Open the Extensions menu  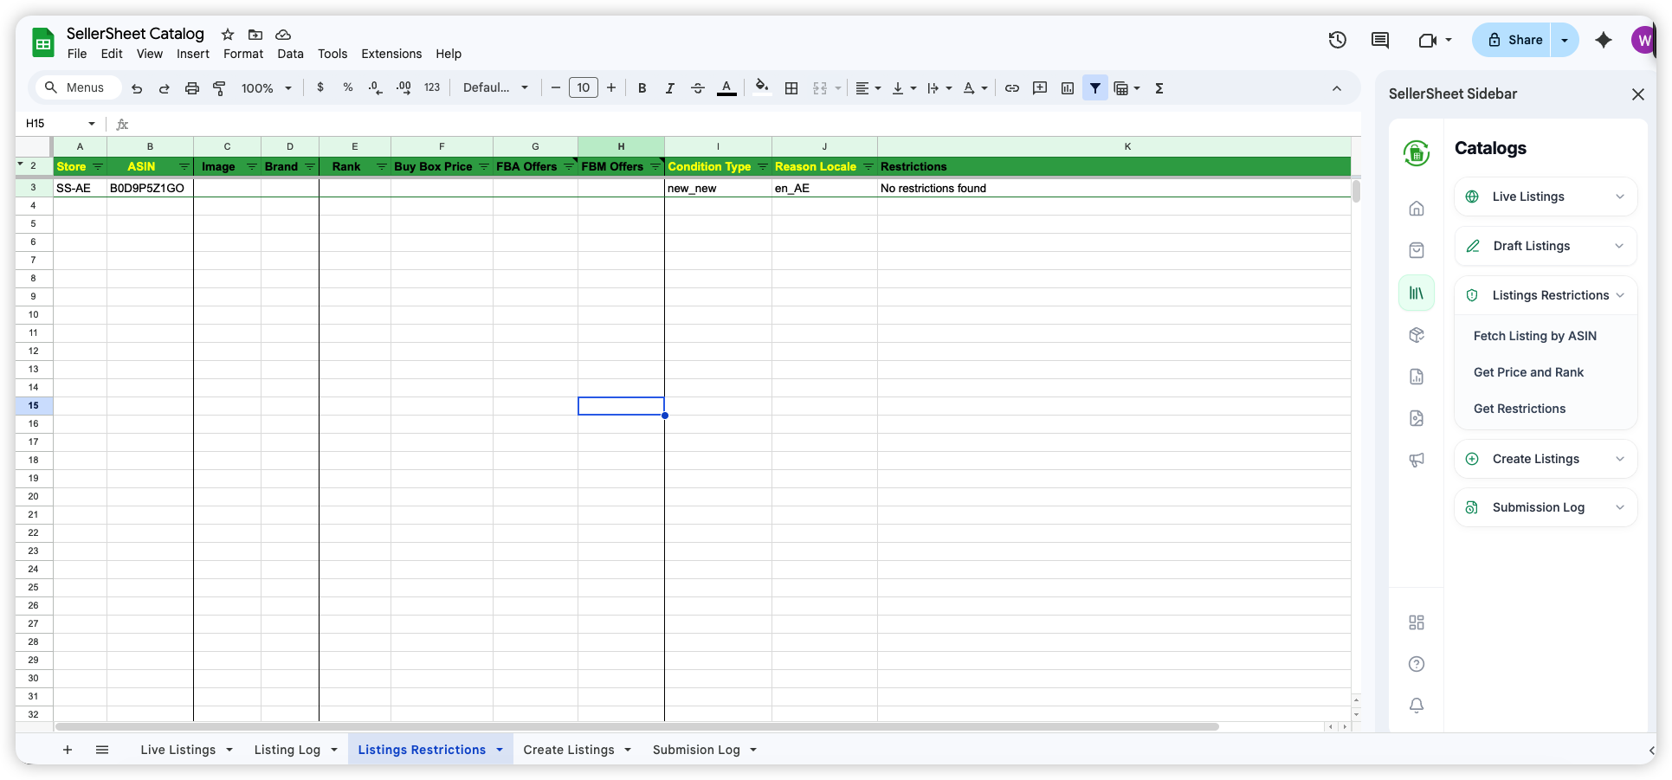[x=391, y=54]
